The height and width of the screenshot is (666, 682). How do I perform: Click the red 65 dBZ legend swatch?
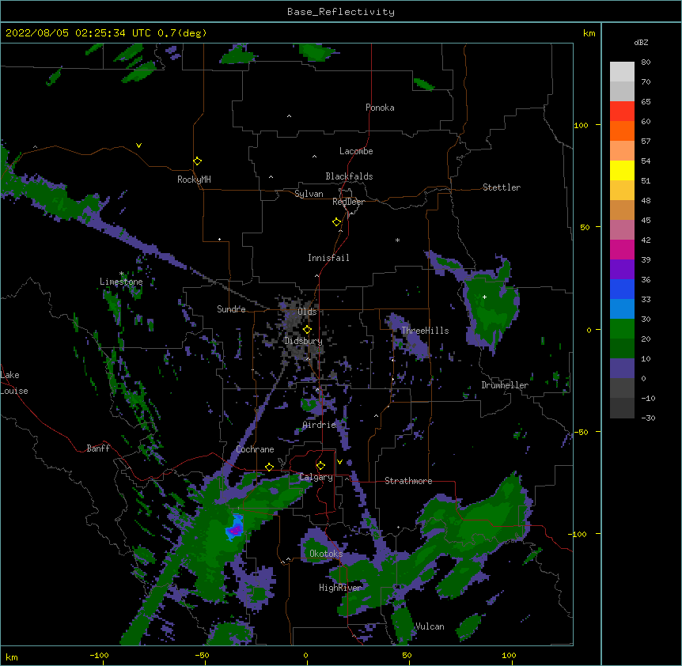[622, 112]
